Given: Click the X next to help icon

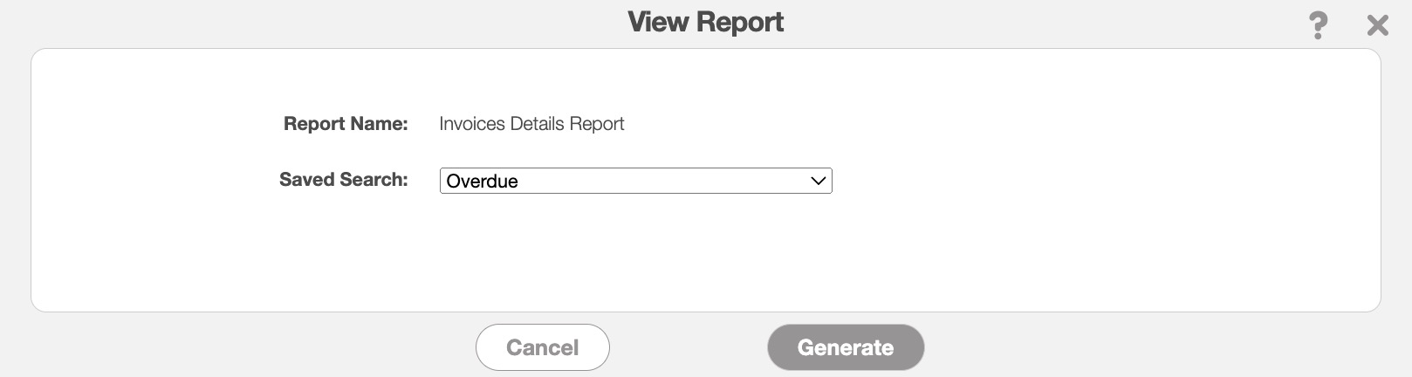Looking at the screenshot, I should 1377,25.
